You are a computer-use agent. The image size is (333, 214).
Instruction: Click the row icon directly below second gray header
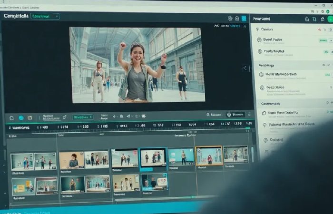[x=264, y=113]
